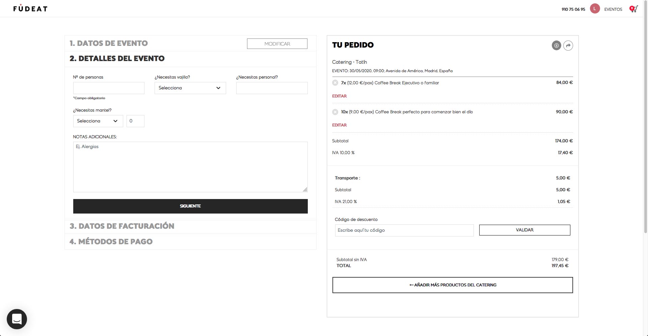Click the Modificar button

[277, 44]
